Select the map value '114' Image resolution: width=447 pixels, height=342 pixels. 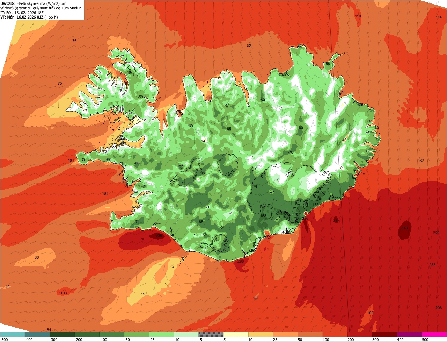coord(439,17)
